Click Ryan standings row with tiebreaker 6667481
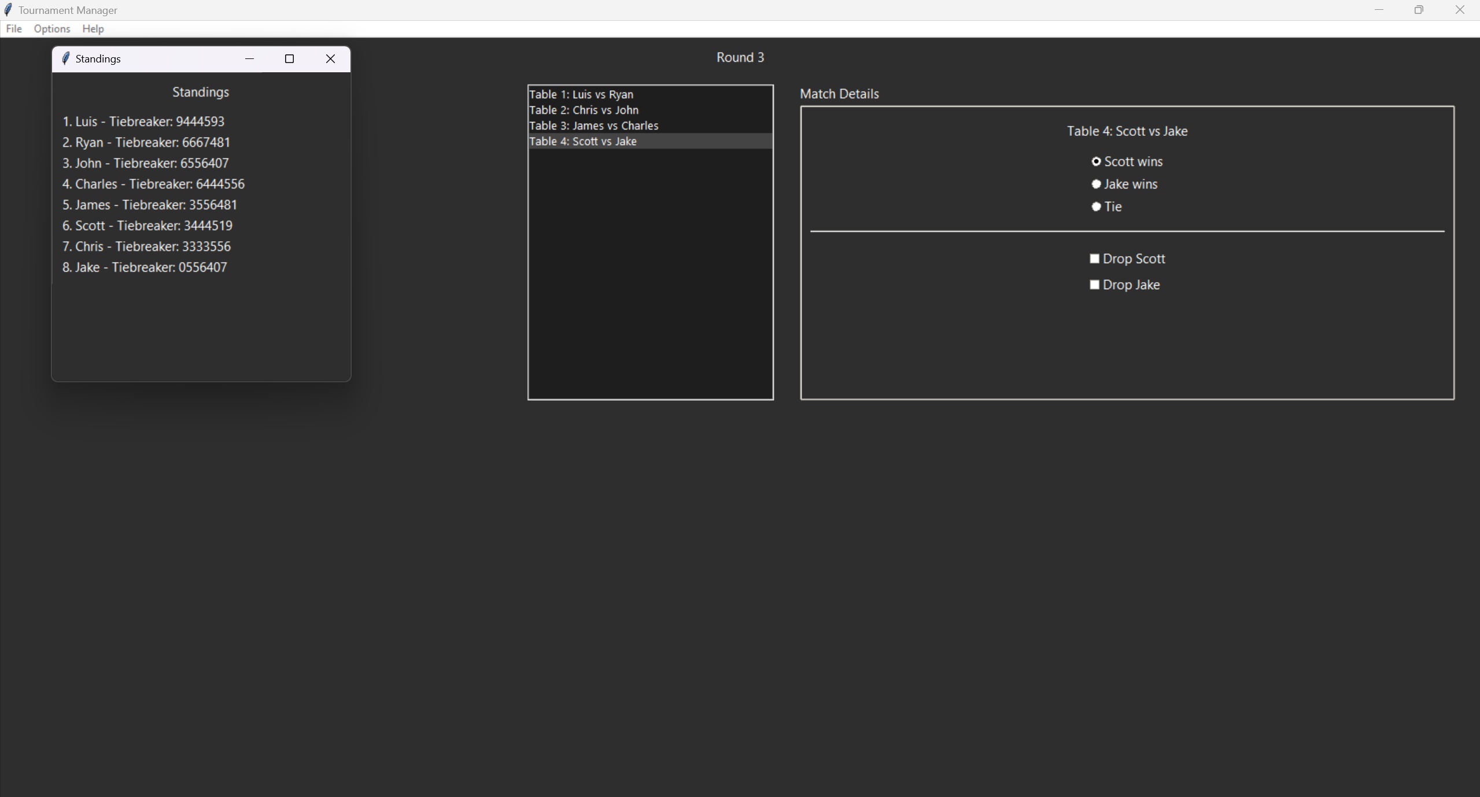1480x797 pixels. click(x=146, y=142)
